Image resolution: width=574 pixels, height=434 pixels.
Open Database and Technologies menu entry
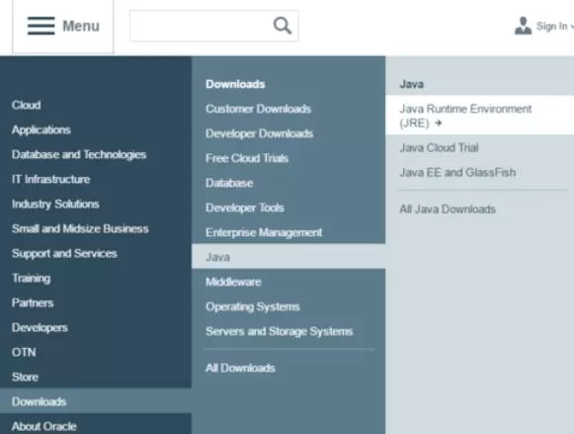tap(79, 154)
